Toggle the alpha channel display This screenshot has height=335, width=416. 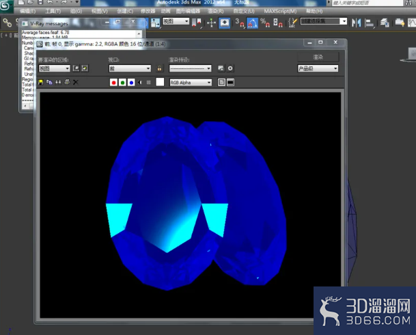pyautogui.click(x=140, y=83)
